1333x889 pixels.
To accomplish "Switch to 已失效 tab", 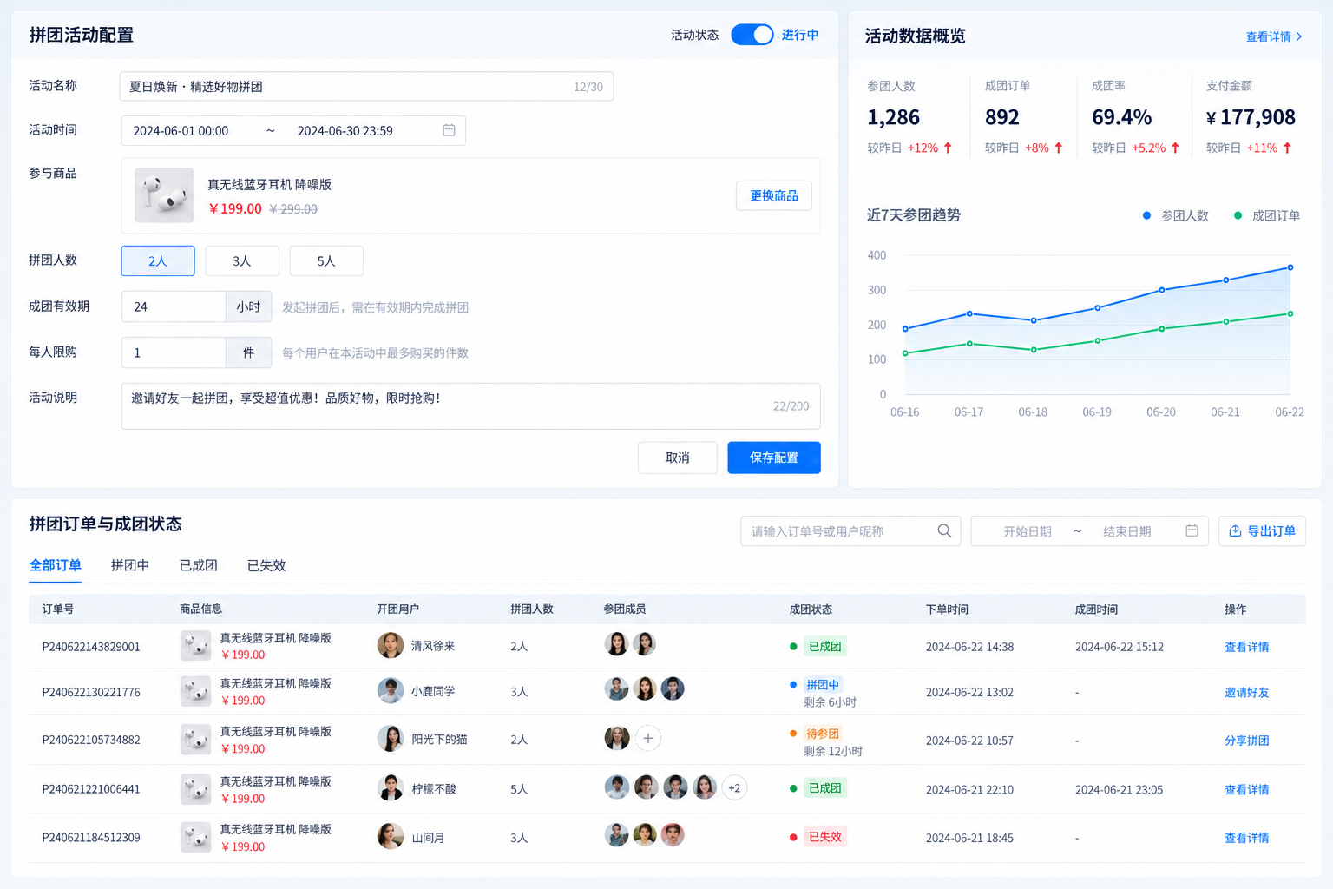I will click(x=266, y=565).
